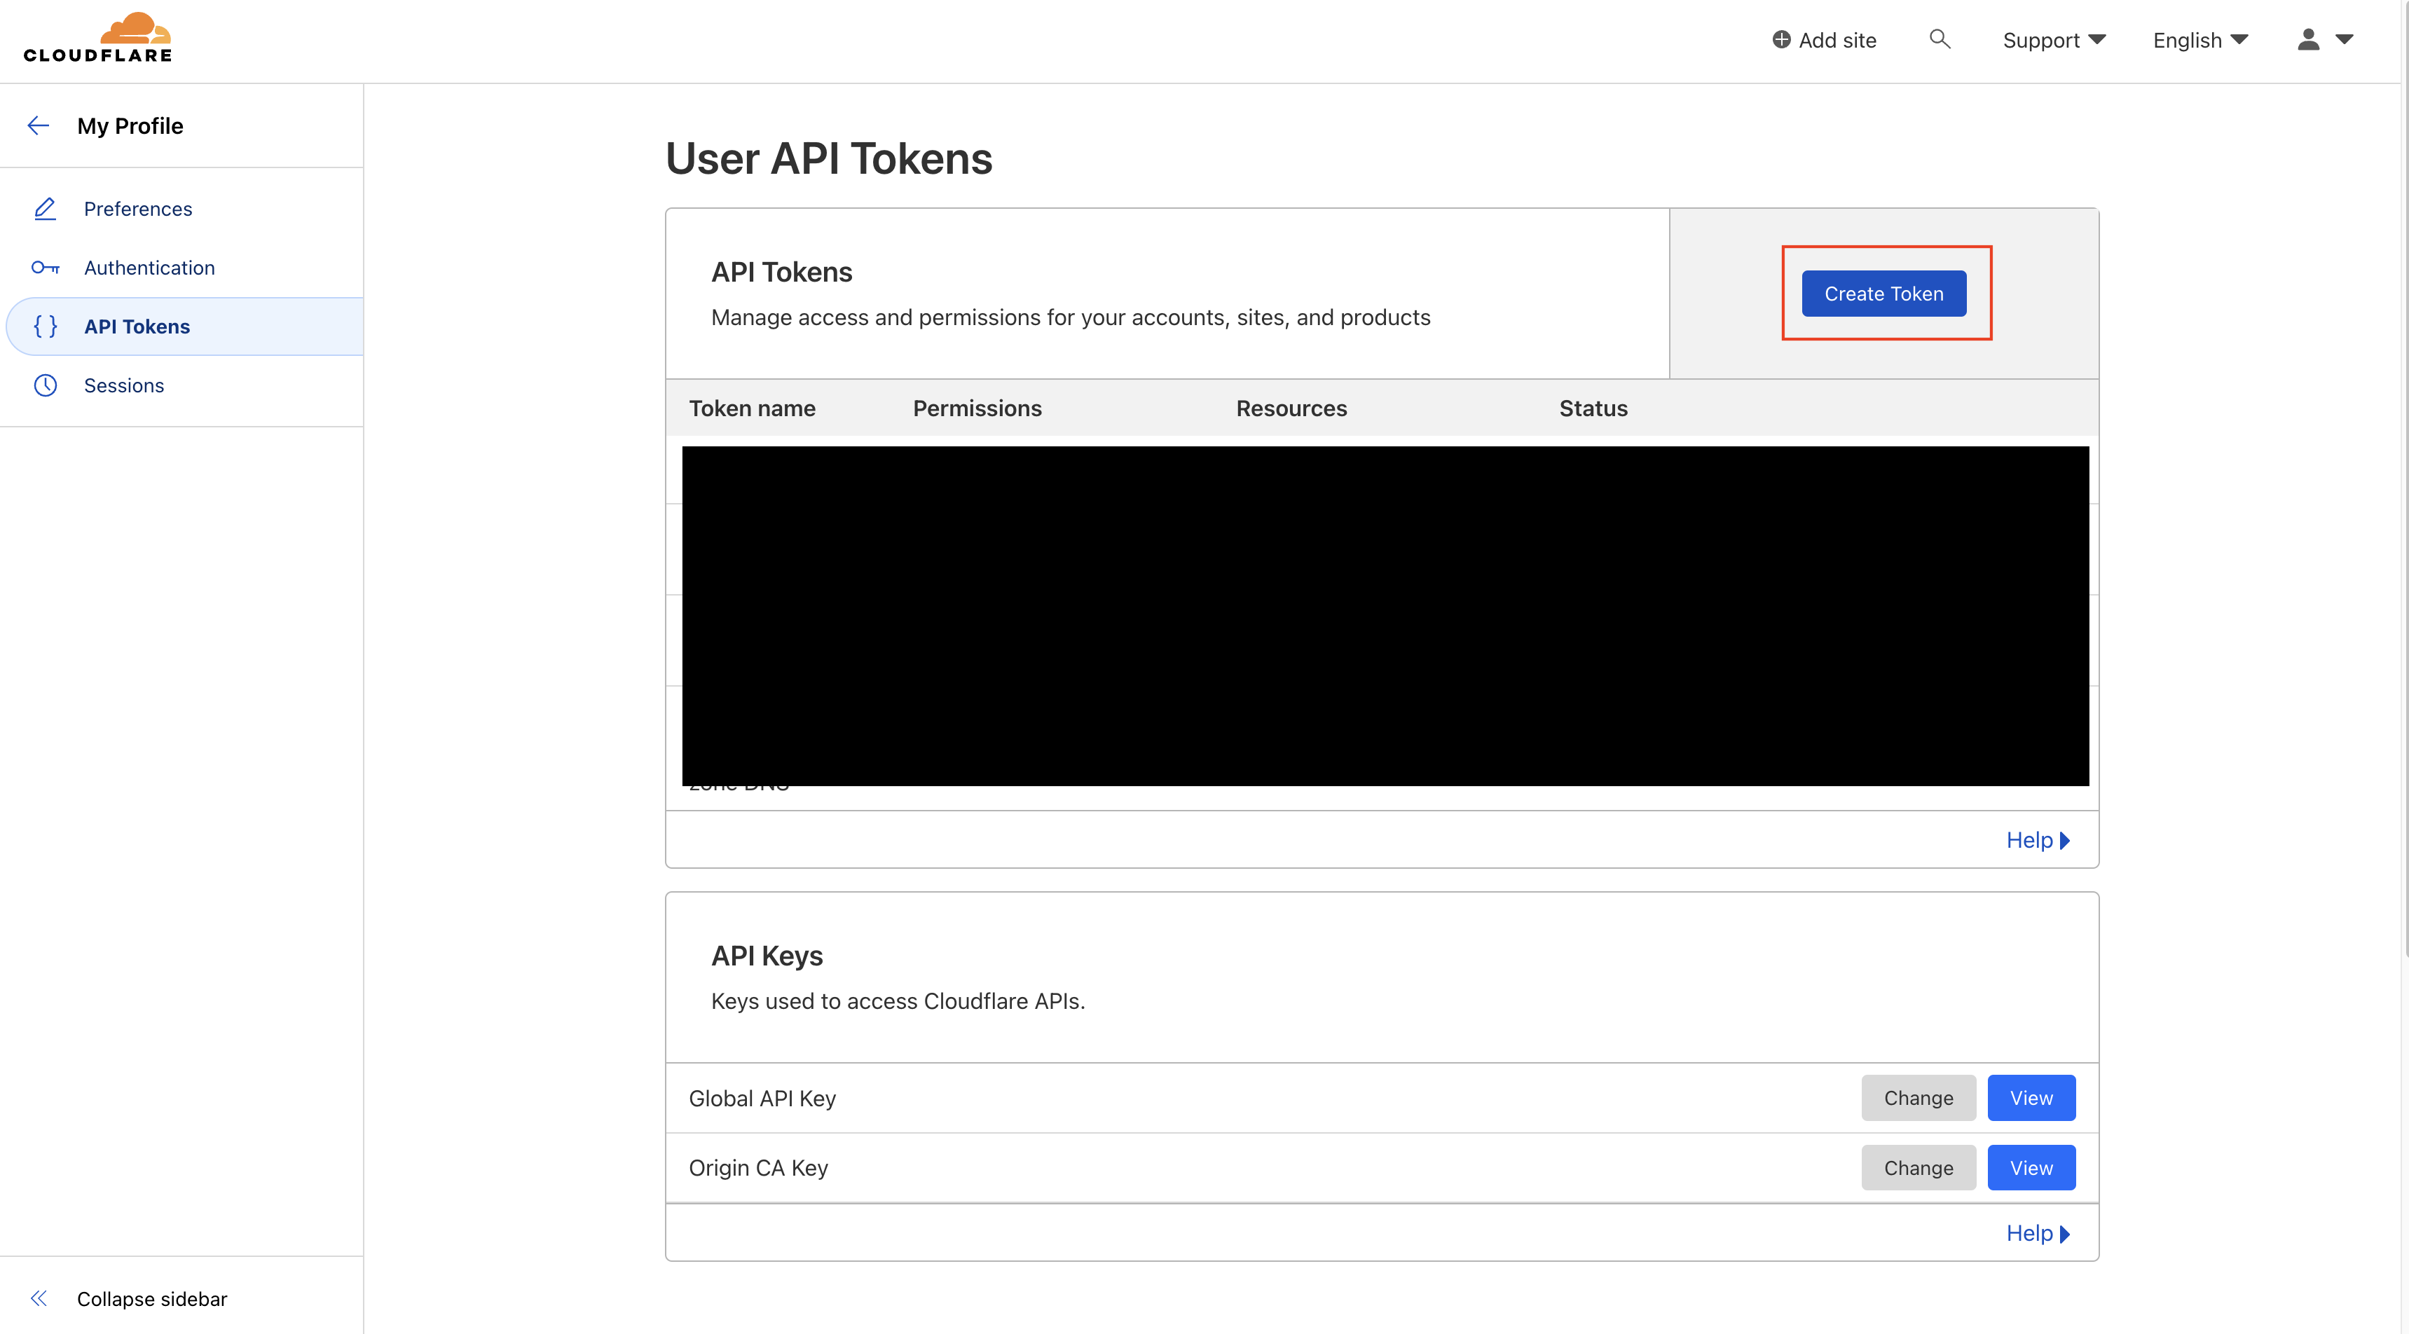Screen dimensions: 2409x1334
Task: Open the Cloudflare logo home link
Action: pos(97,37)
